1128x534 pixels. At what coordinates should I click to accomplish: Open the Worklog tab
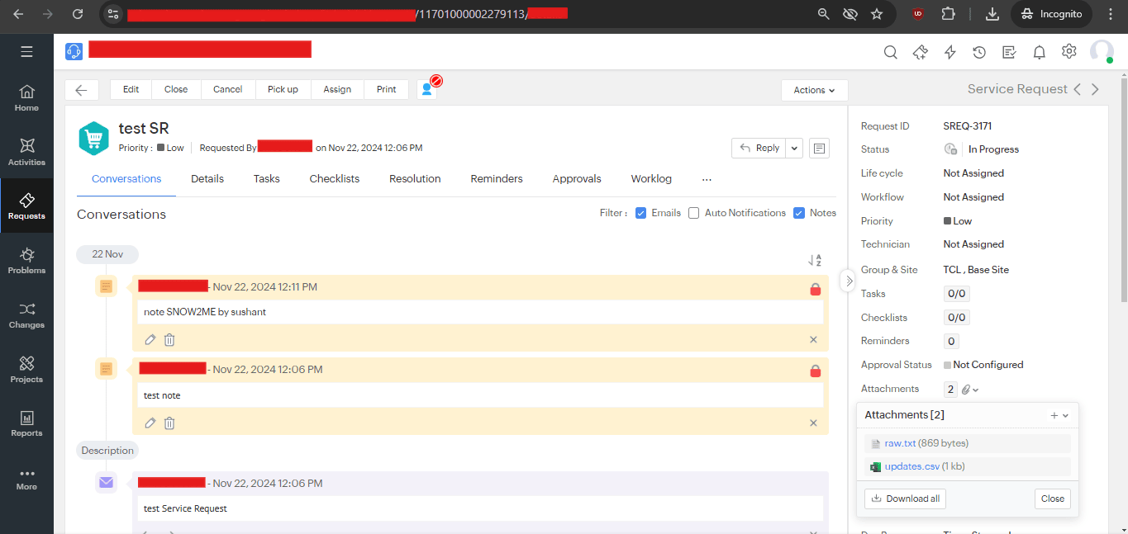[651, 178]
